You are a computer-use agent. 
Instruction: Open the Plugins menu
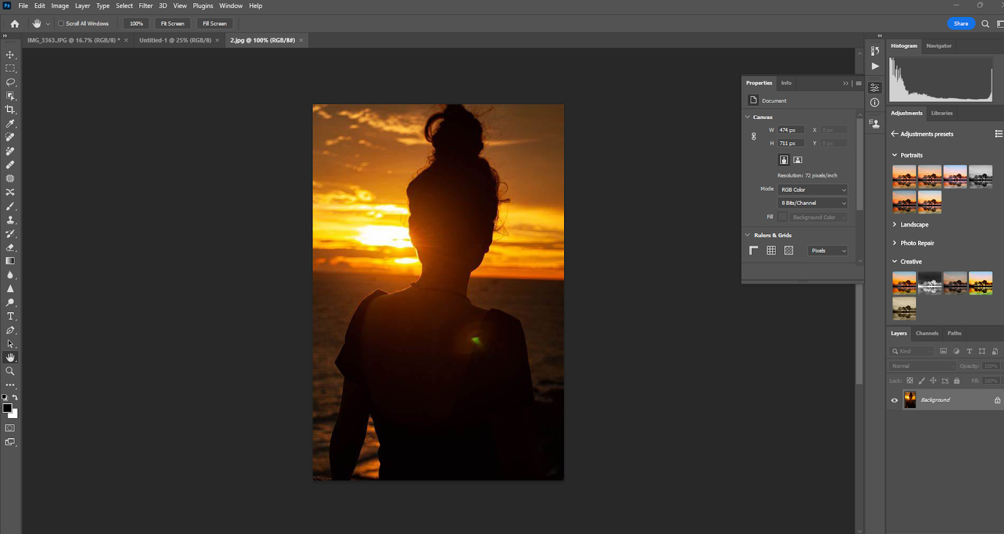click(x=203, y=6)
